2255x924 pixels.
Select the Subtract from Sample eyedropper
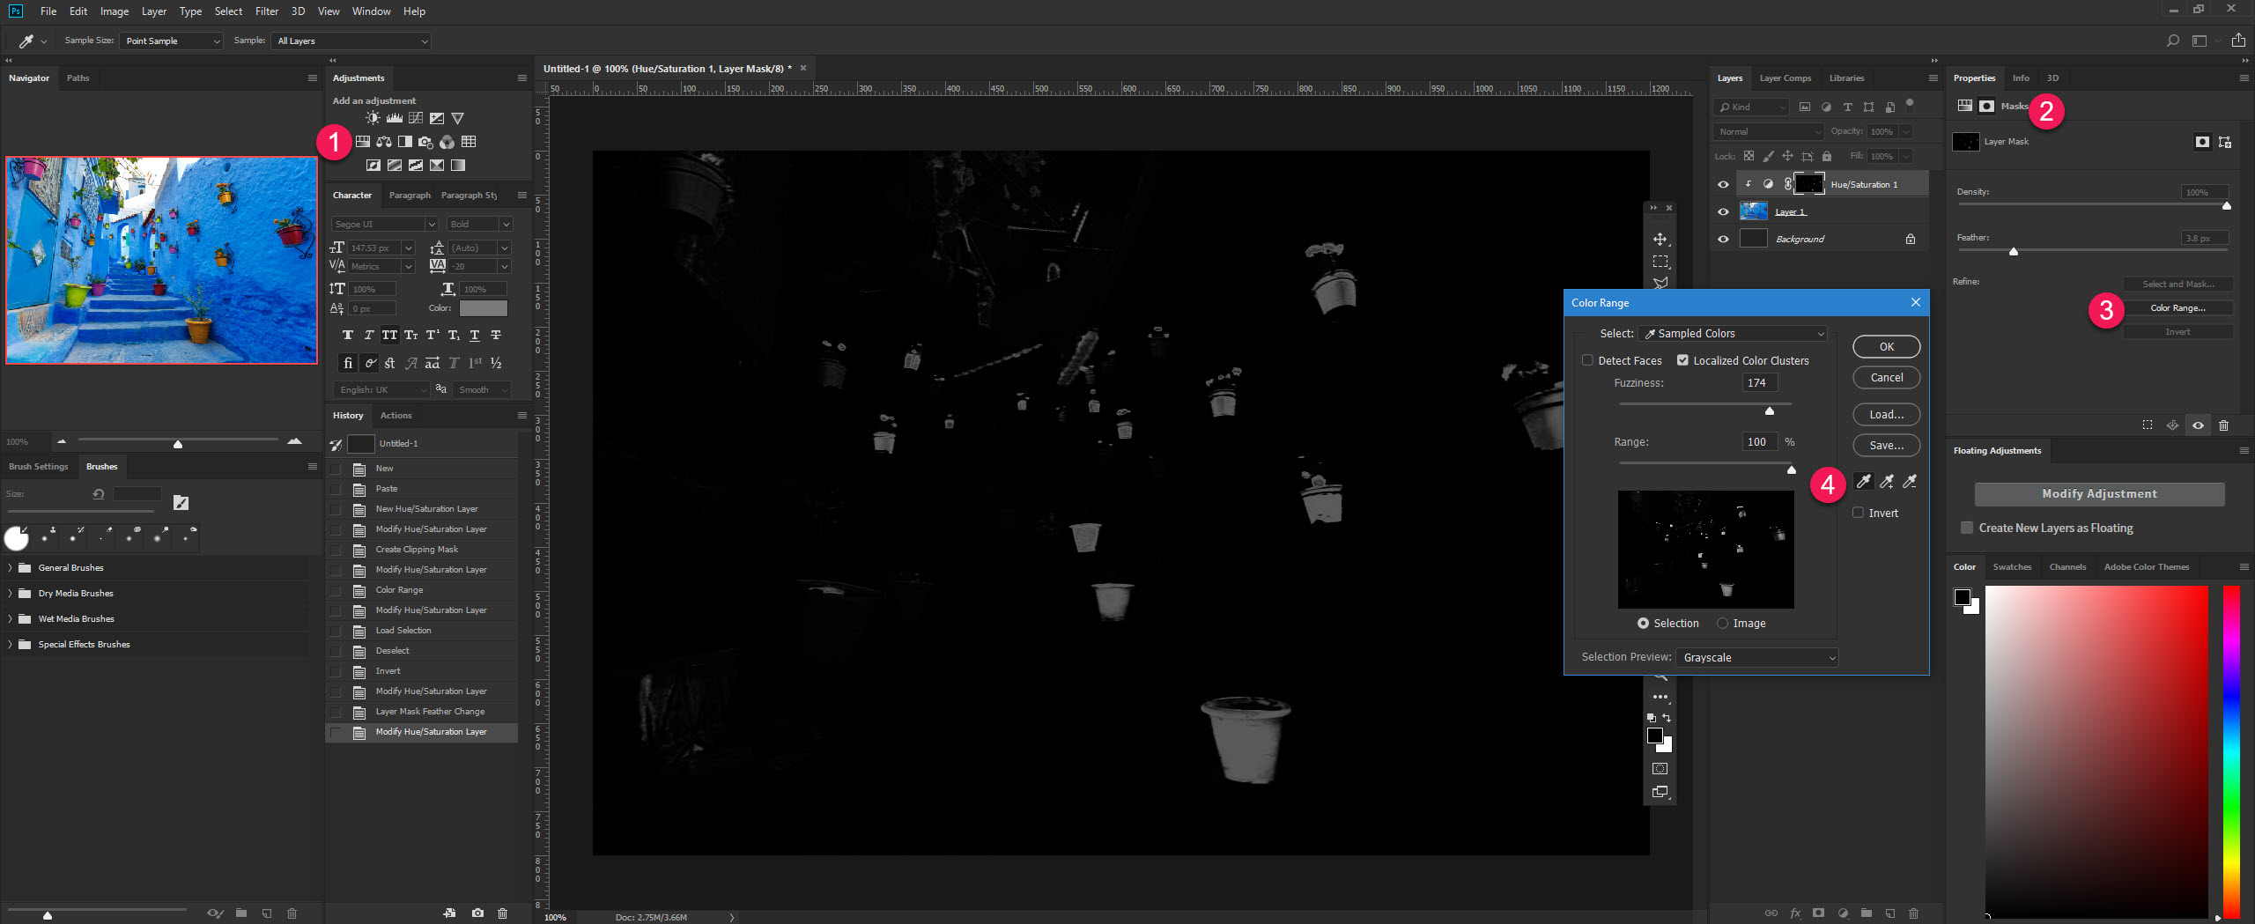(1910, 482)
